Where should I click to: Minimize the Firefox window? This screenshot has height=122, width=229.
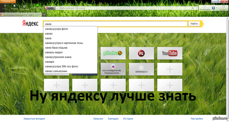[x=214, y=1]
